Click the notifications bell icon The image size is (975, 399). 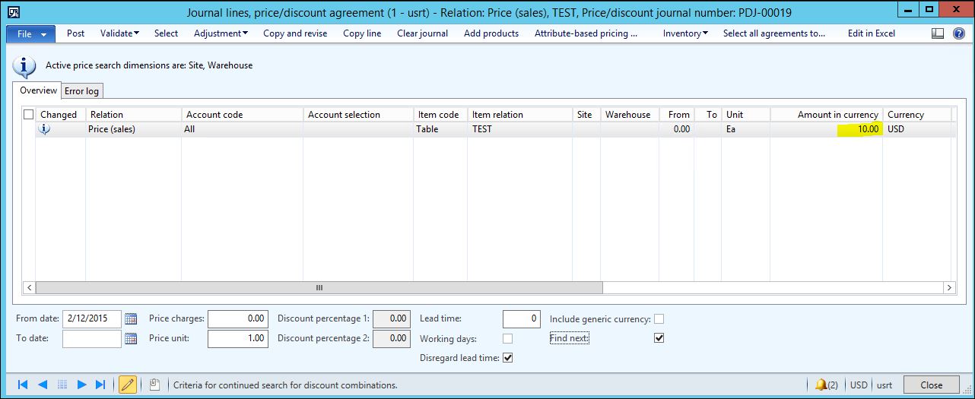point(820,385)
